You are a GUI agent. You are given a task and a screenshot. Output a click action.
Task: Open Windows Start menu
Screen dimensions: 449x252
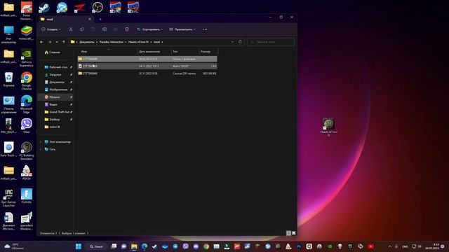point(78,246)
